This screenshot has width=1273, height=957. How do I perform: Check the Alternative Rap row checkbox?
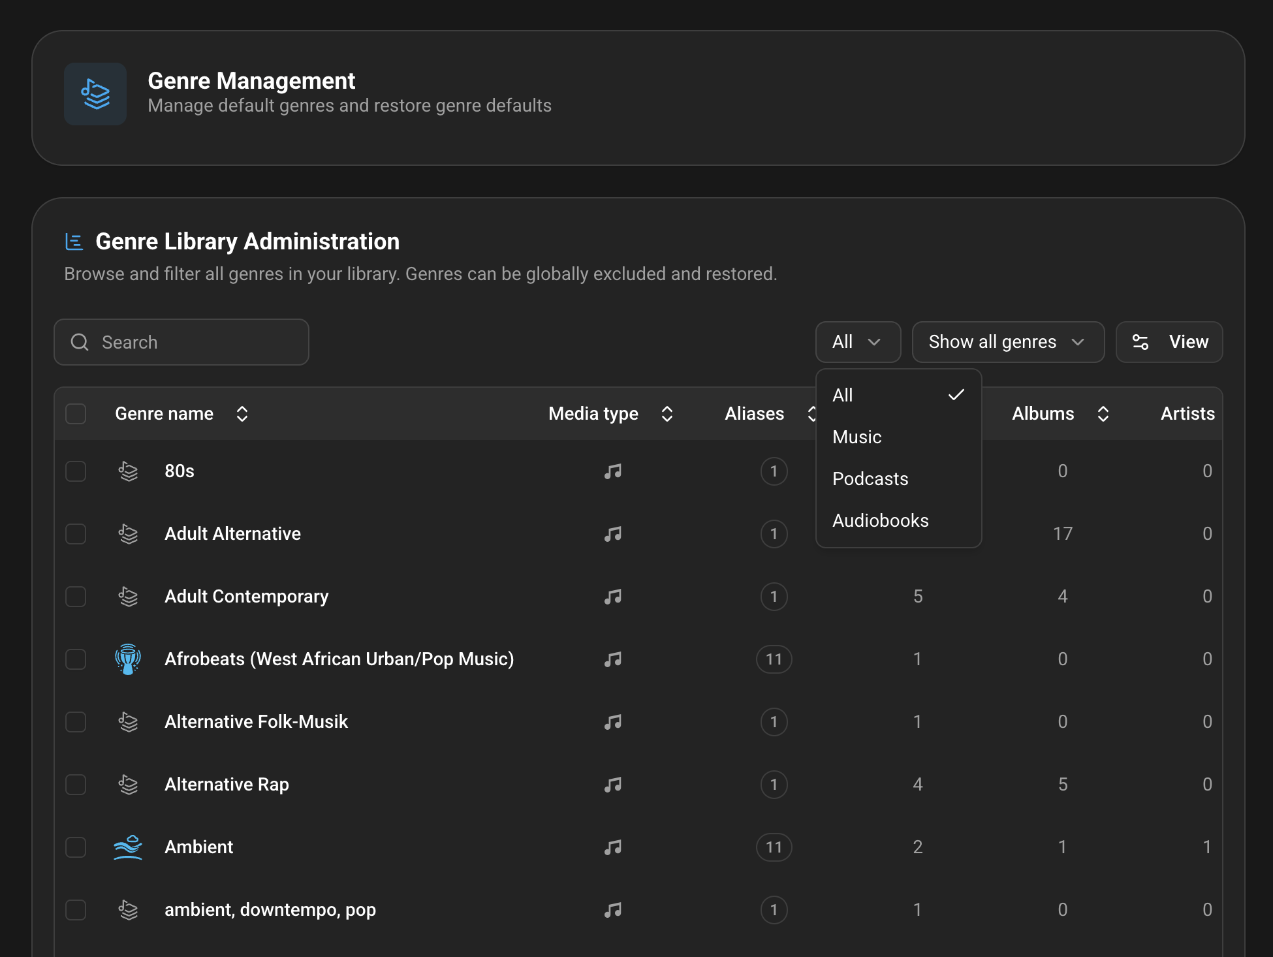[76, 785]
